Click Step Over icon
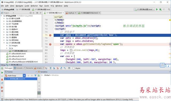171x101 pixels. coord(50,68)
